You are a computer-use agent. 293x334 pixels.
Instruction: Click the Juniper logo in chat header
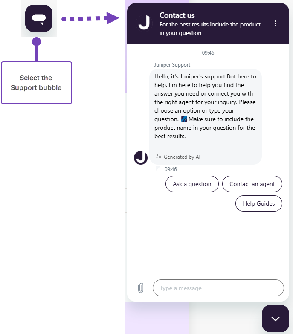pos(144,23)
